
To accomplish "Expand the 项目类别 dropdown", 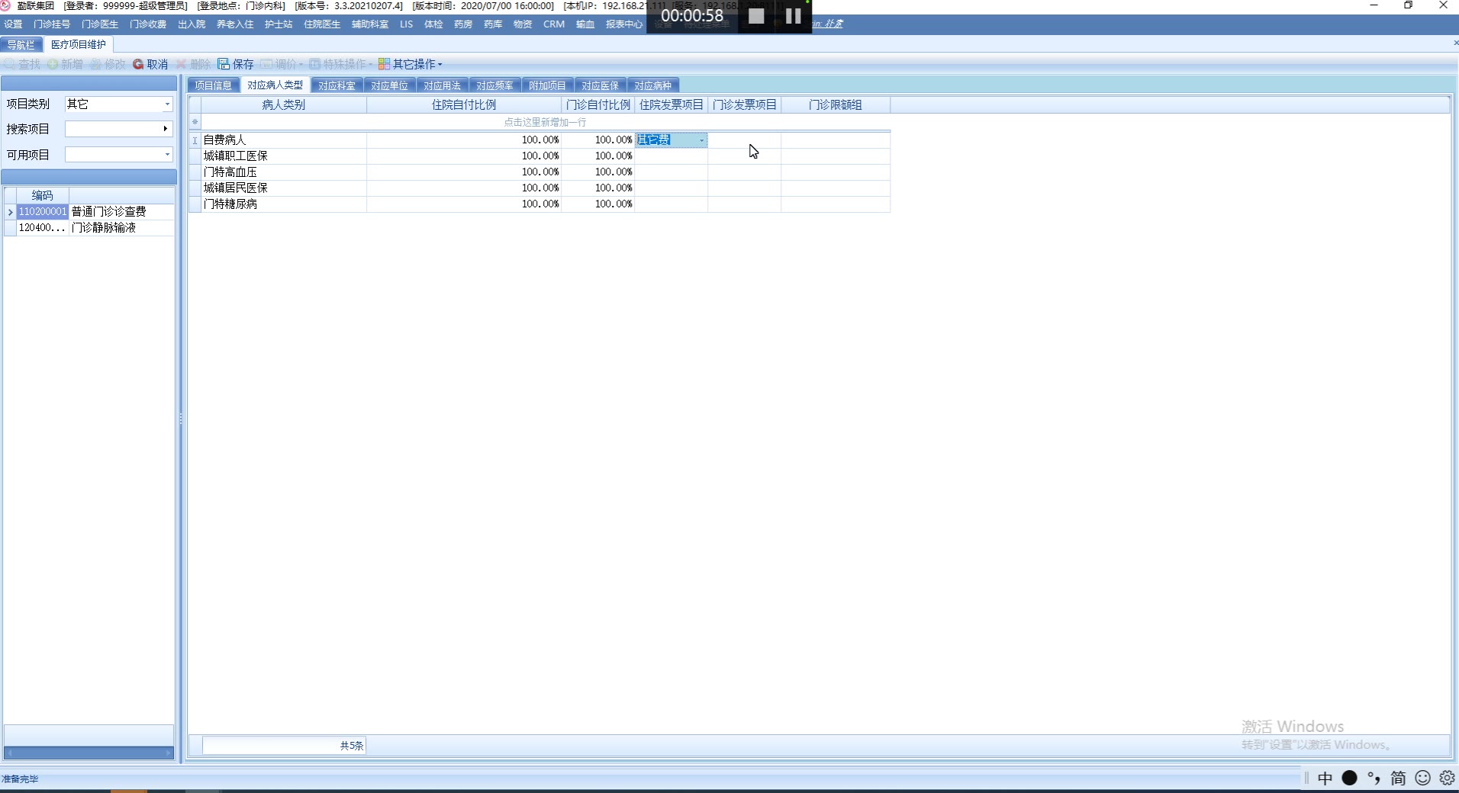I will coord(167,104).
